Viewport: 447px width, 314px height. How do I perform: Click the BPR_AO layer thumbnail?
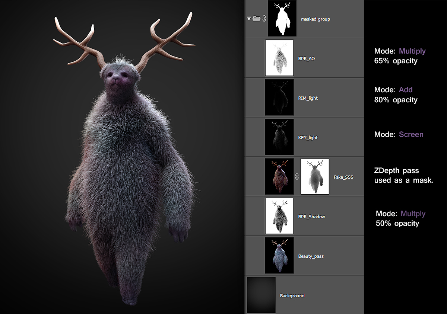[279, 58]
